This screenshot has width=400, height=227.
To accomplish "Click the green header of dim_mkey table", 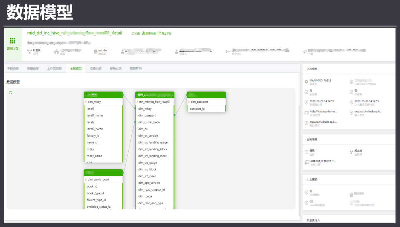I will tap(103, 95).
